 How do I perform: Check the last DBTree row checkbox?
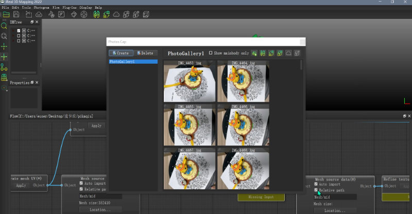(x=19, y=41)
